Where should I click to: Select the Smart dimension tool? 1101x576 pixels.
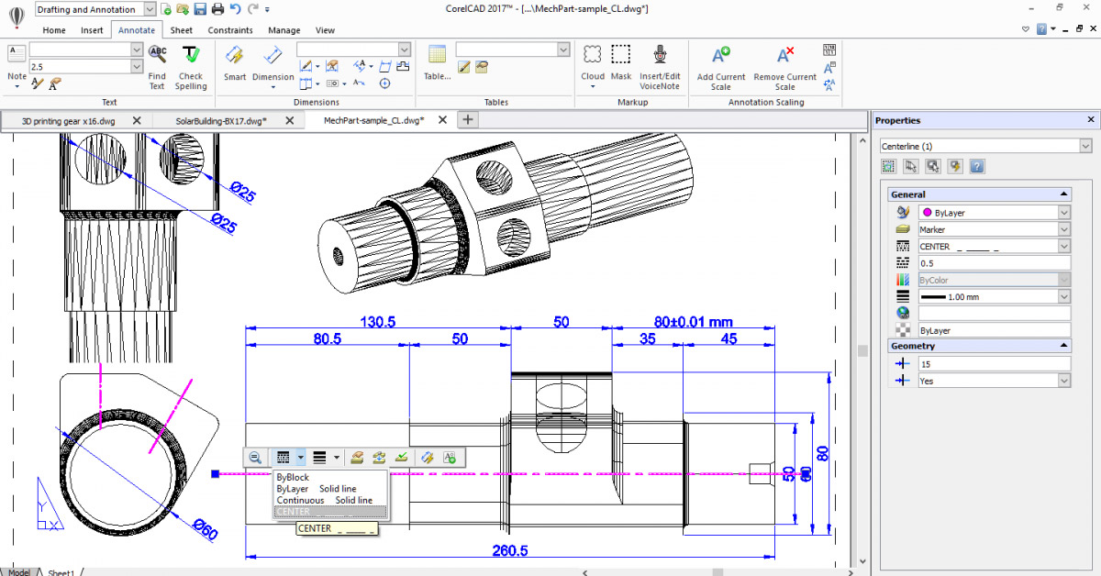(235, 63)
